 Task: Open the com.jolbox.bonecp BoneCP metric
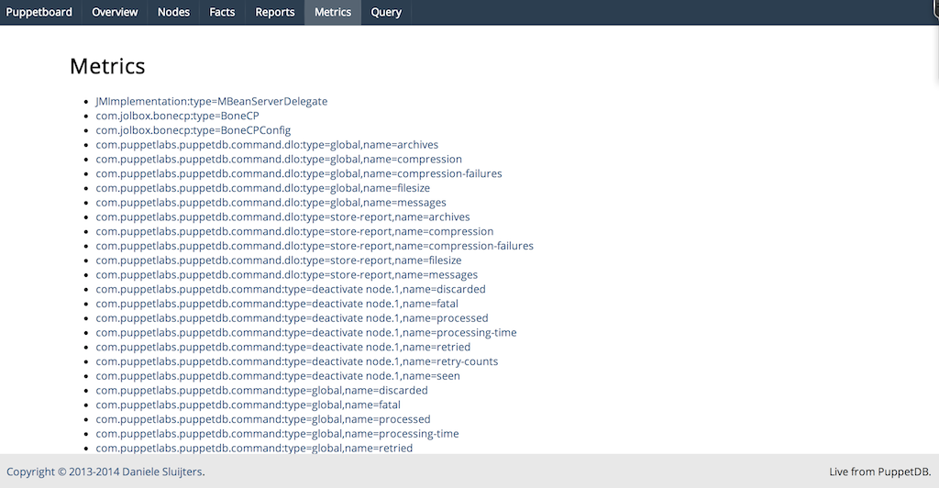pos(177,116)
